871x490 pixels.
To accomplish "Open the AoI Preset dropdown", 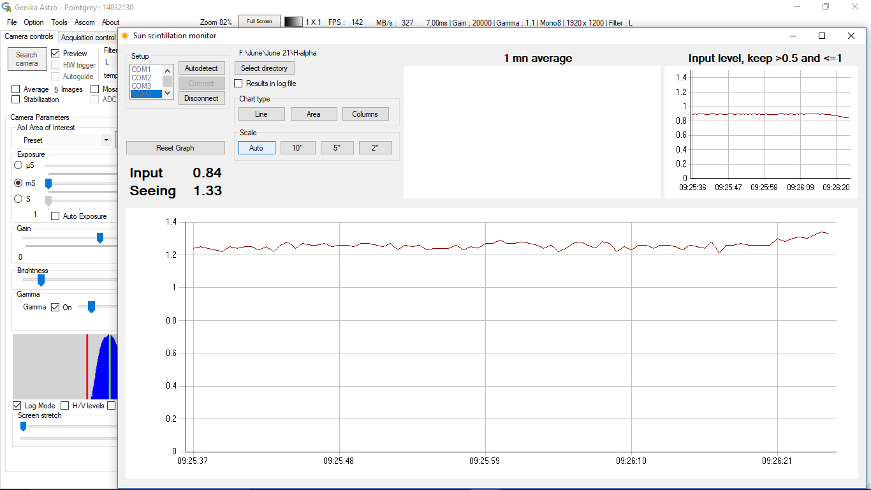I will (105, 140).
